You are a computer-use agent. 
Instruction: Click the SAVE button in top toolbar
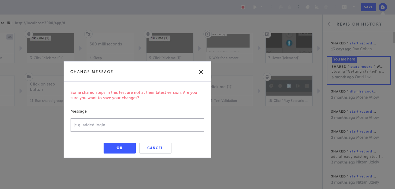pos(368,7)
